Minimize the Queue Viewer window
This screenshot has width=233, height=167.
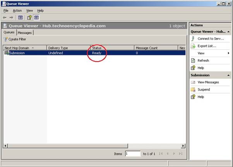click(218, 4)
